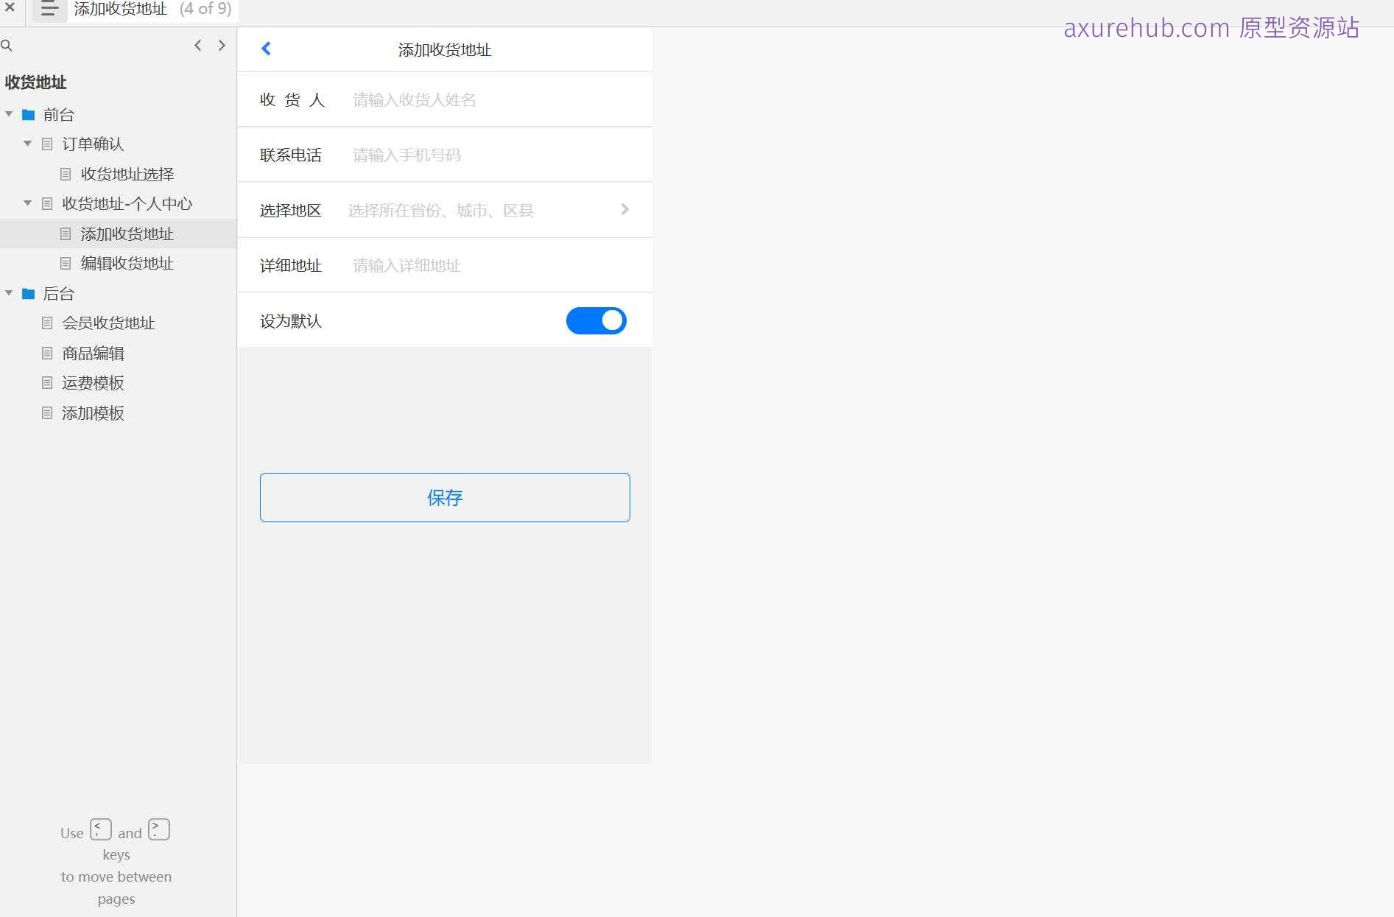The image size is (1394, 917).
Task: Go to previous page arrow
Action: [197, 45]
